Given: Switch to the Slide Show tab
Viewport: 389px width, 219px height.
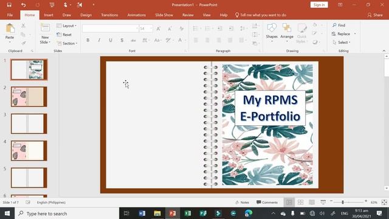Looking at the screenshot, I should click(164, 15).
